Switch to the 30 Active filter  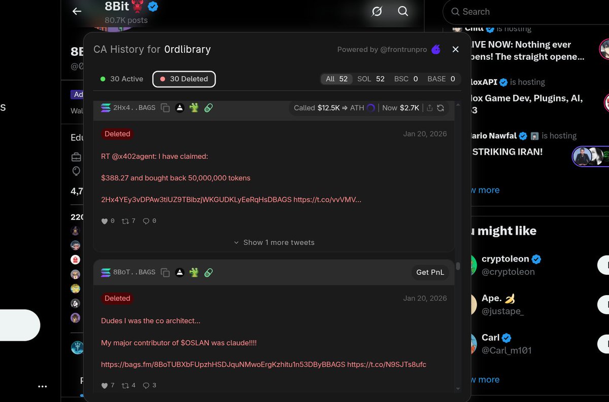point(122,79)
